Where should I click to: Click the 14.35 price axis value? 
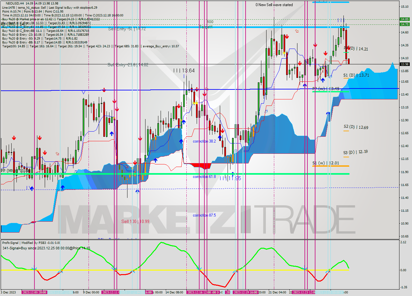[x=405, y=45]
